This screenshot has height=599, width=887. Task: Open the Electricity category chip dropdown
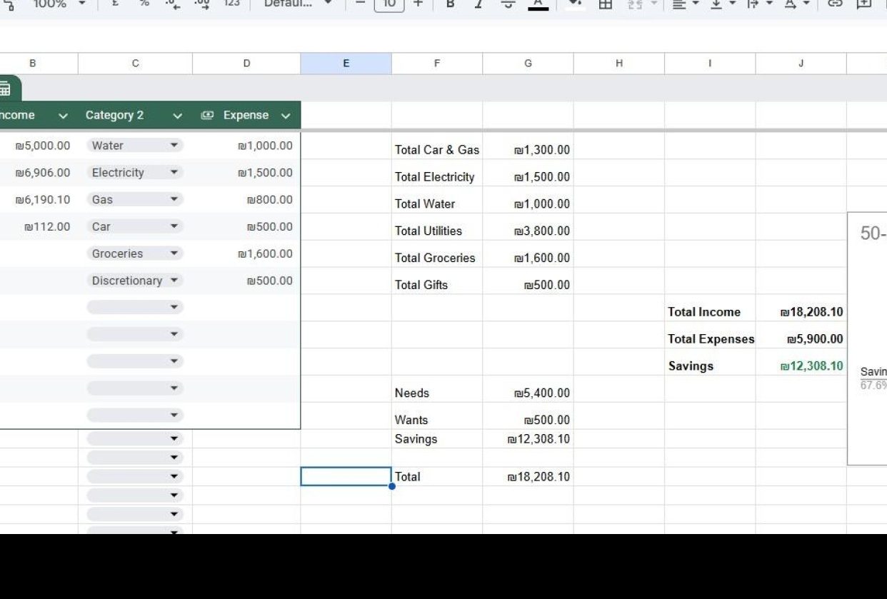174,173
